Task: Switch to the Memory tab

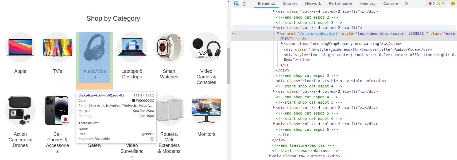Action: (368, 3)
